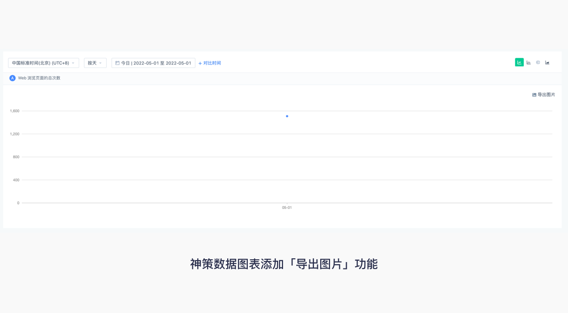The image size is (568, 313).
Task: Click the calendar icon in date field
Action: 118,63
